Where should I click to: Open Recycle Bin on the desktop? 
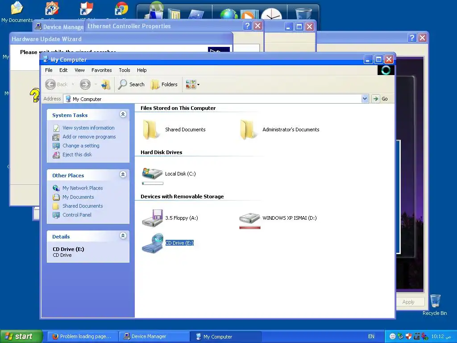(435, 305)
